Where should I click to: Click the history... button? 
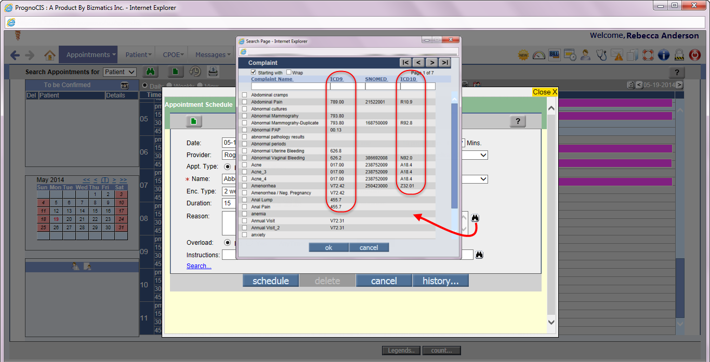pyautogui.click(x=440, y=281)
